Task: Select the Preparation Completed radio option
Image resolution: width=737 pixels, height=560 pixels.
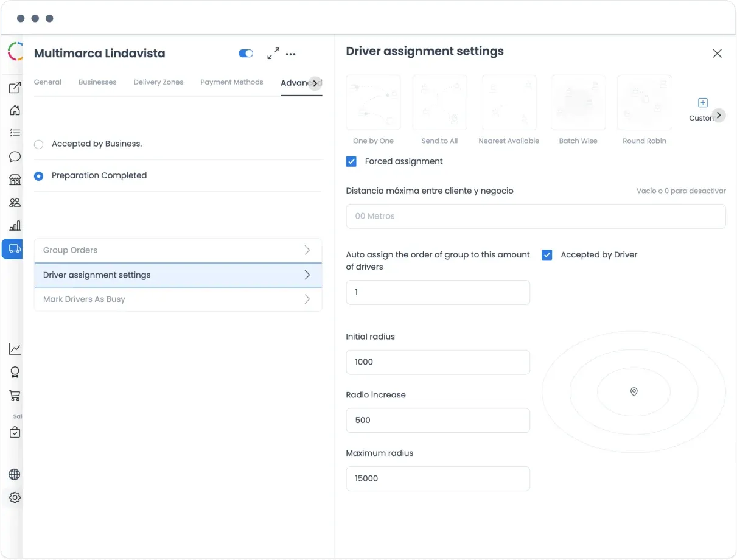Action: (x=39, y=176)
